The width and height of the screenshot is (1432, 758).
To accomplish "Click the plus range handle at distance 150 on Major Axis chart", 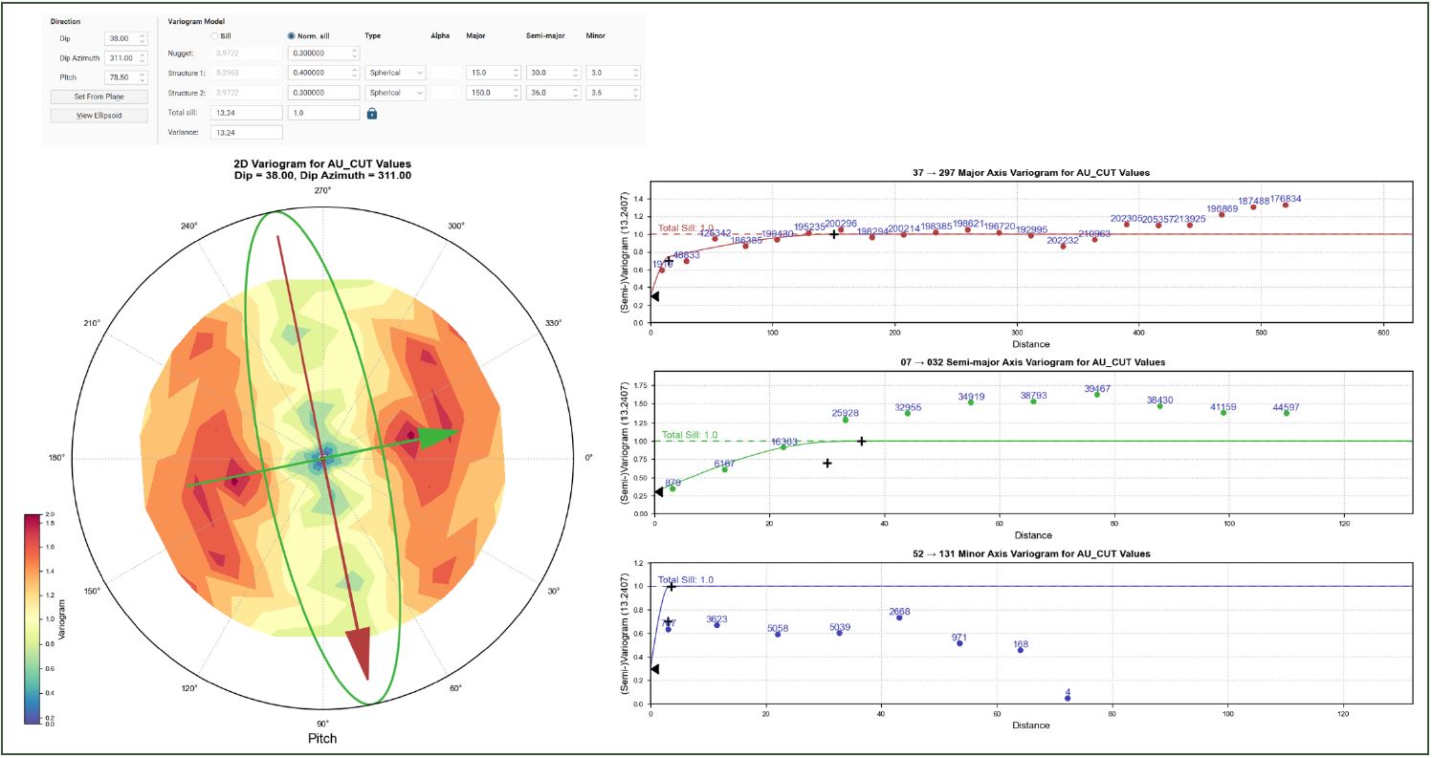I will pos(834,233).
